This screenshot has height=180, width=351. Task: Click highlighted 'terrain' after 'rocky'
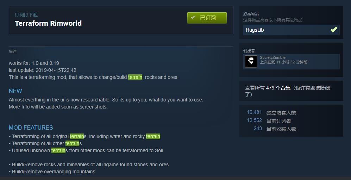pos(153,136)
